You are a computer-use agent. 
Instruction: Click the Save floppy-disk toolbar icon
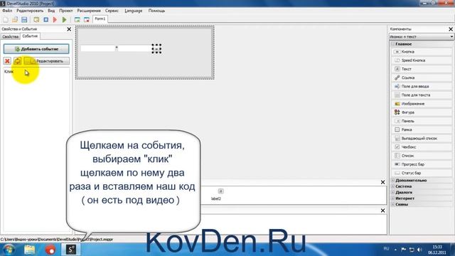click(24, 20)
